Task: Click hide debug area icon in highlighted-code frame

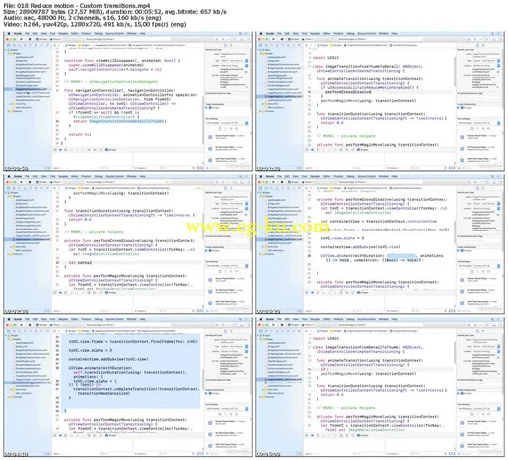Action: click(56, 435)
